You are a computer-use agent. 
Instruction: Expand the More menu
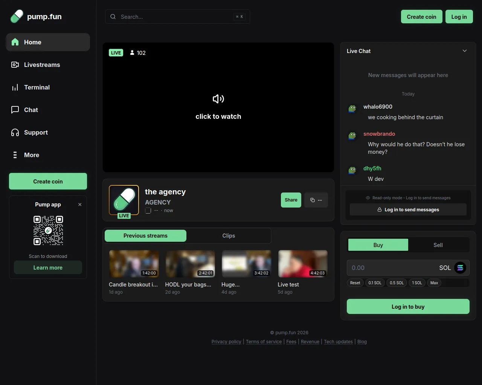click(x=48, y=155)
